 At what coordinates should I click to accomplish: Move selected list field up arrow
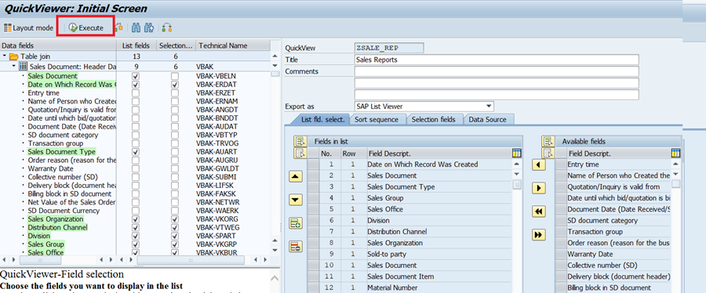[295, 176]
